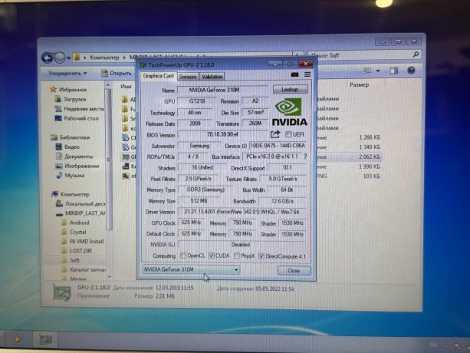
Task: Open Документы library in sidebar
Action: pos(74,157)
